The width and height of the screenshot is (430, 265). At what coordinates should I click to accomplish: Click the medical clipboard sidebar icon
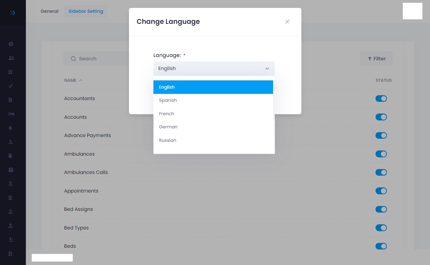(x=11, y=72)
